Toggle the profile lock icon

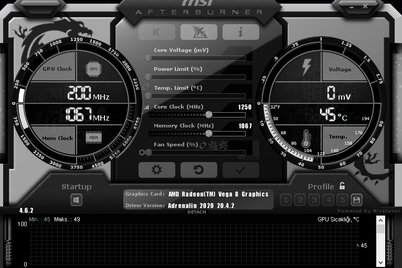[x=342, y=186]
